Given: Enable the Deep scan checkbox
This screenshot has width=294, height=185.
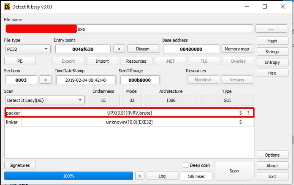Looking at the screenshot, I should 185,165.
